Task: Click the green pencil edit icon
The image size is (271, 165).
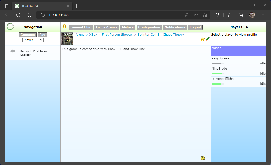Action: pos(208,39)
